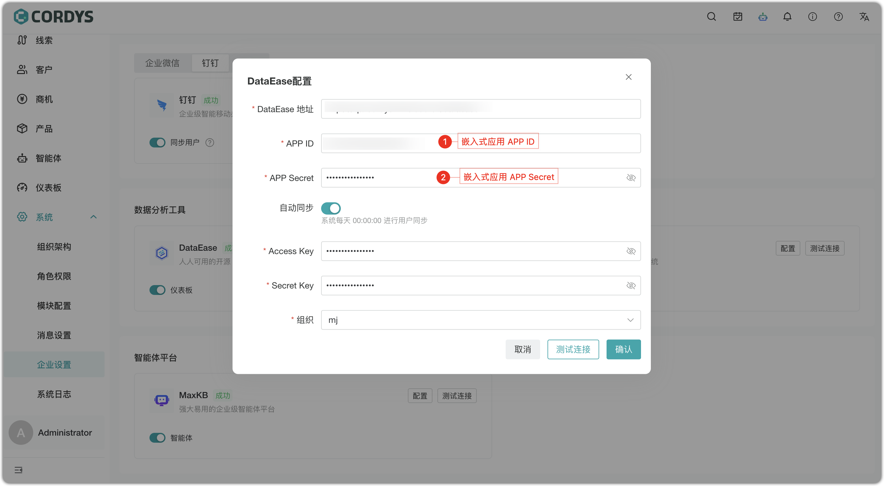Image resolution: width=884 pixels, height=486 pixels.
Task: Switch language with the translate icon
Action: pyautogui.click(x=864, y=17)
